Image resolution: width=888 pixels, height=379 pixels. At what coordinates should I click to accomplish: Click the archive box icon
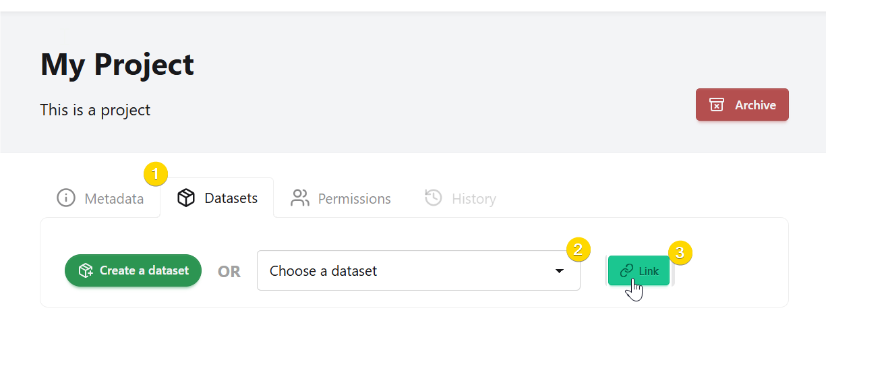[x=717, y=105]
